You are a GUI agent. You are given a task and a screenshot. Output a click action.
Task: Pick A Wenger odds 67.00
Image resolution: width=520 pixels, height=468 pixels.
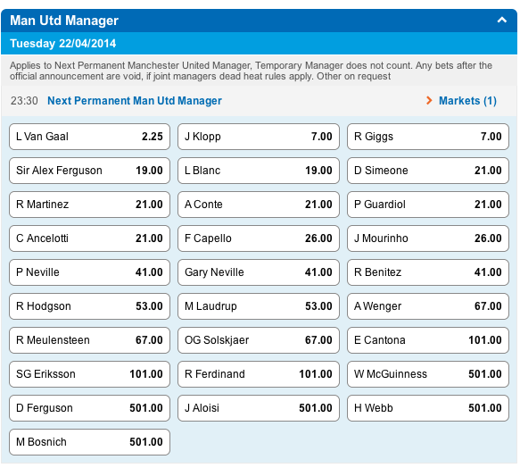tap(428, 306)
